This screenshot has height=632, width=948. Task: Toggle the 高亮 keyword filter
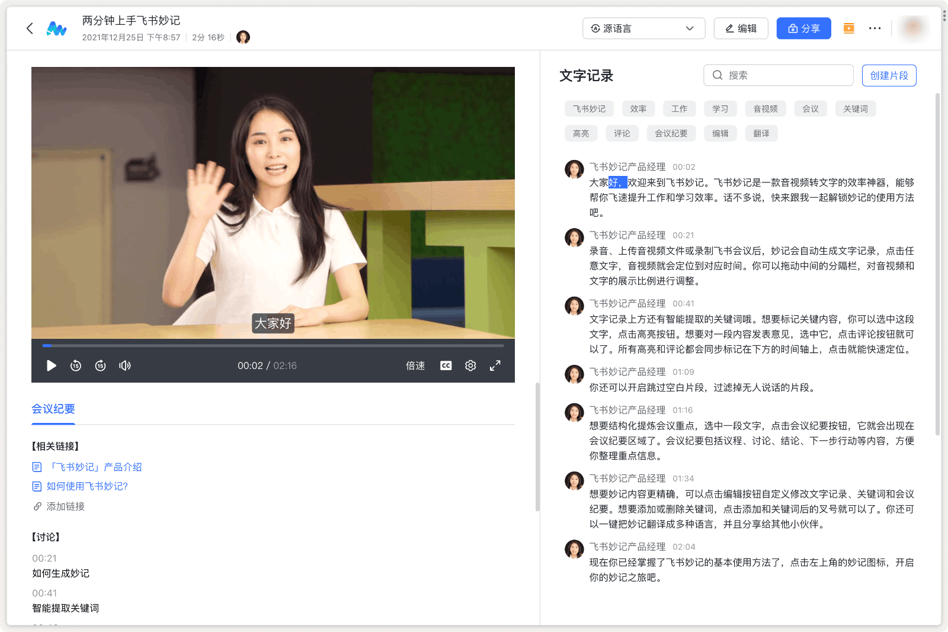pyautogui.click(x=581, y=133)
